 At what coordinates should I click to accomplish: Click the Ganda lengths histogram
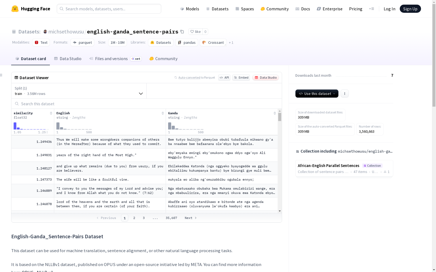186,126
